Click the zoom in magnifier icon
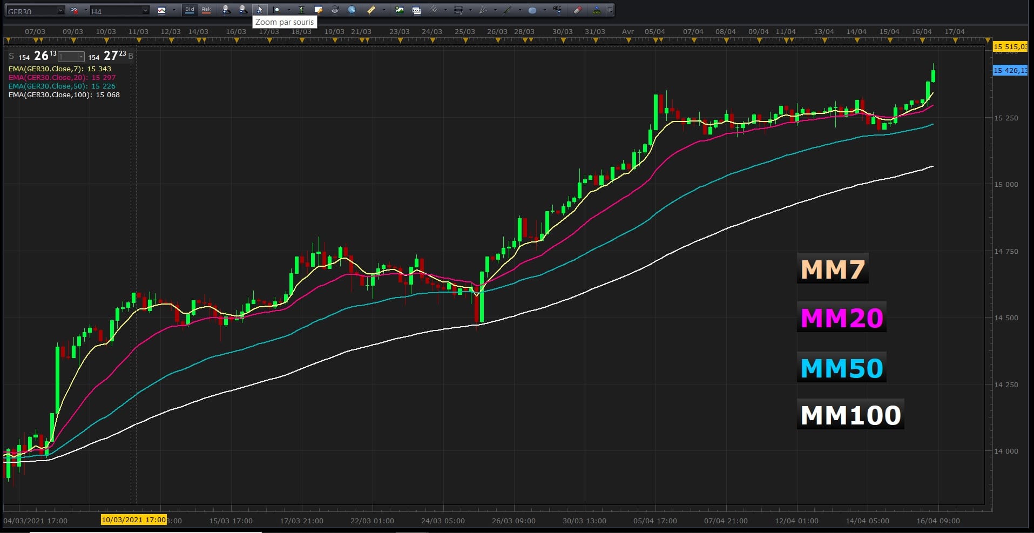The height and width of the screenshot is (533, 1034). pyautogui.click(x=226, y=10)
